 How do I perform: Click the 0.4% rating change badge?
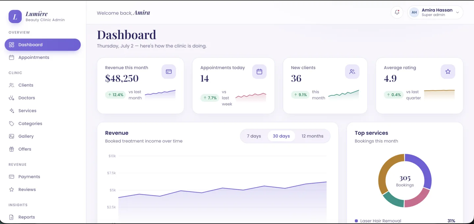[394, 95]
